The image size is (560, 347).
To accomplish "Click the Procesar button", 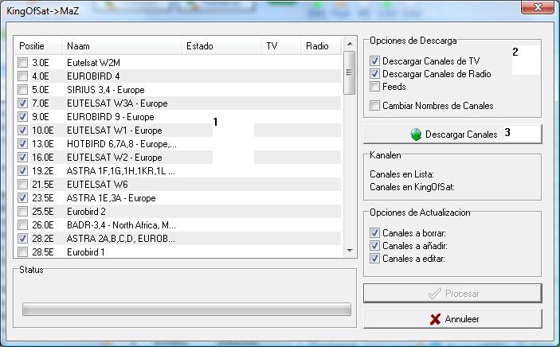I will (452, 294).
